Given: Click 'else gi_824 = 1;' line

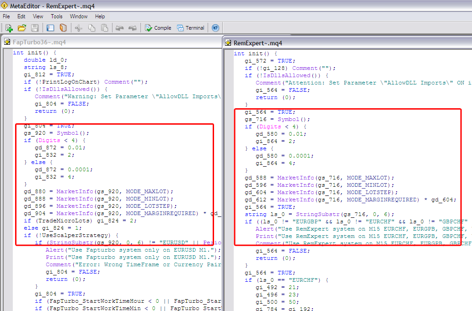Looking at the screenshot, I should coord(53,228).
